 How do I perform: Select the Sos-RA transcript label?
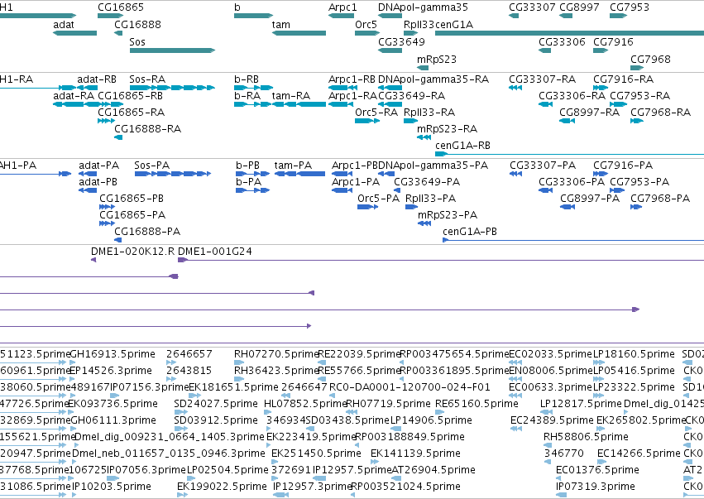[147, 79]
